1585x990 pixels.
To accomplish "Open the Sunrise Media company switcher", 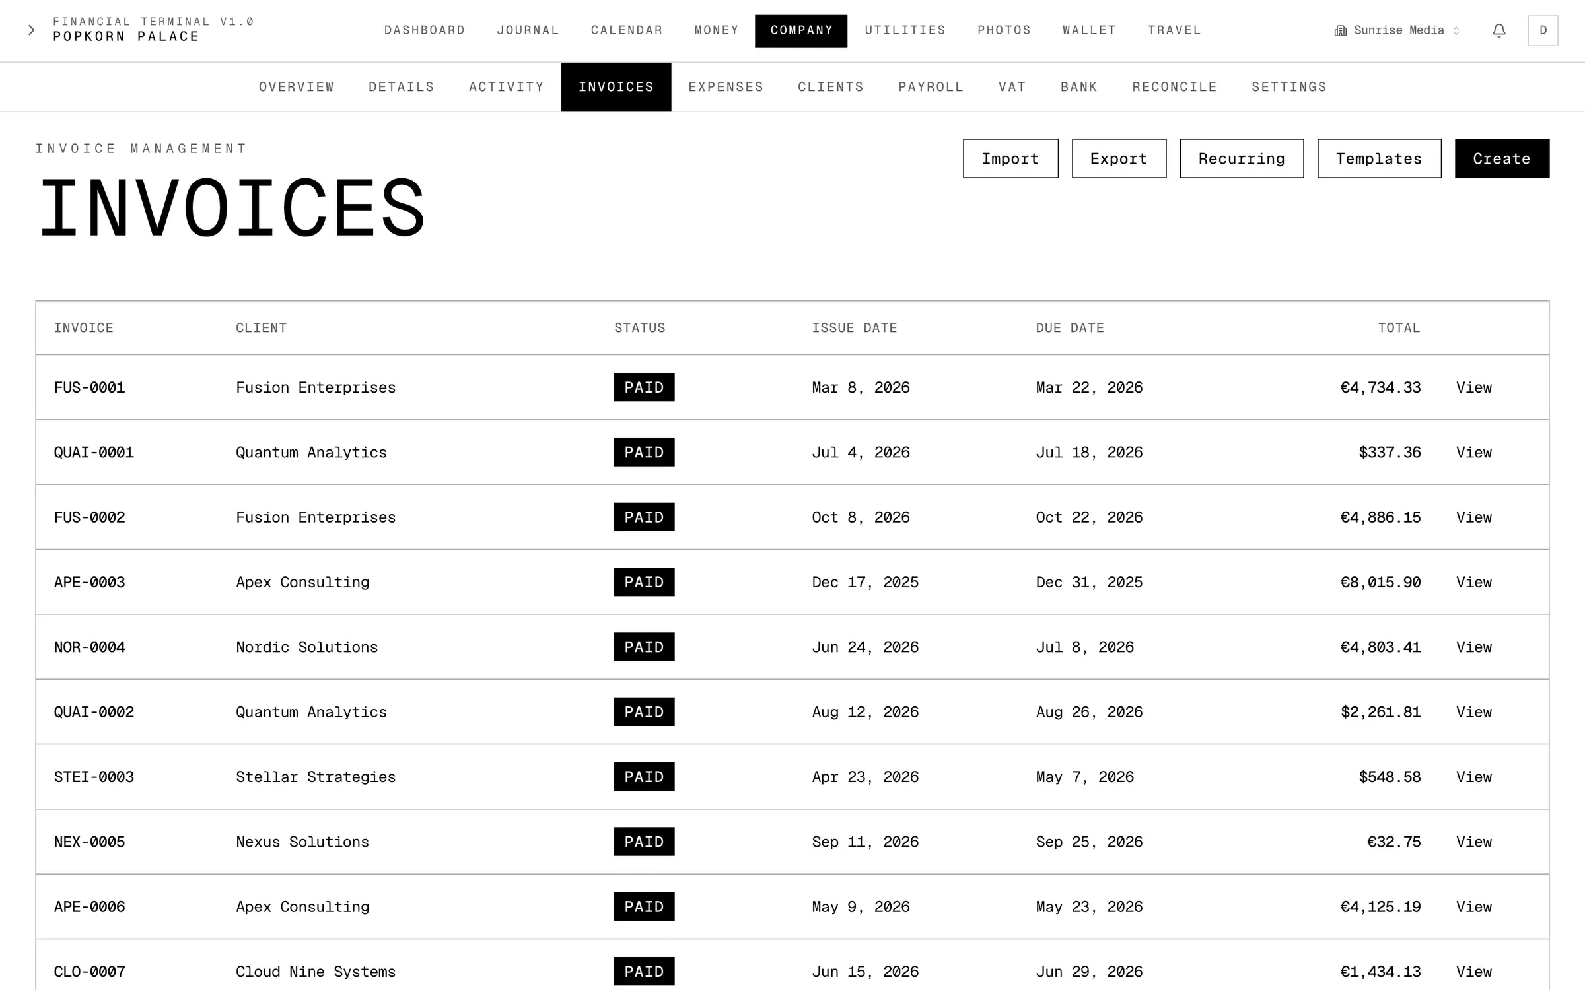I will click(x=1397, y=30).
